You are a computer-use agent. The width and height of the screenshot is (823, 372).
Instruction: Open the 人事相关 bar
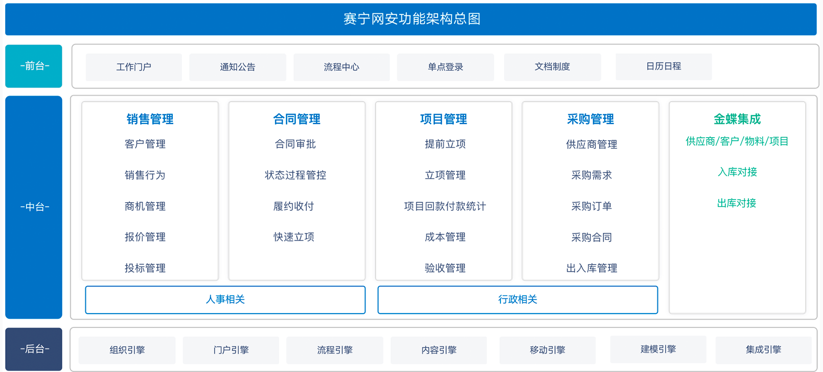coord(225,300)
